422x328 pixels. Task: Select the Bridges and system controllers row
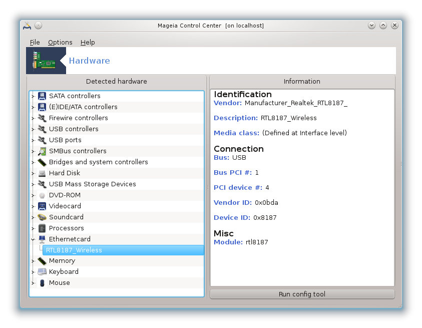tap(117, 162)
